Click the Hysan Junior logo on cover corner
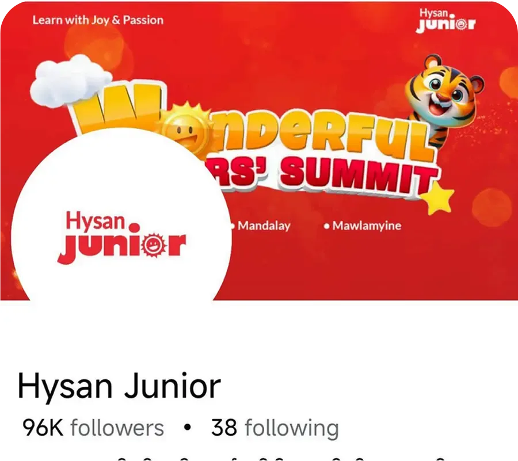 coord(445,21)
